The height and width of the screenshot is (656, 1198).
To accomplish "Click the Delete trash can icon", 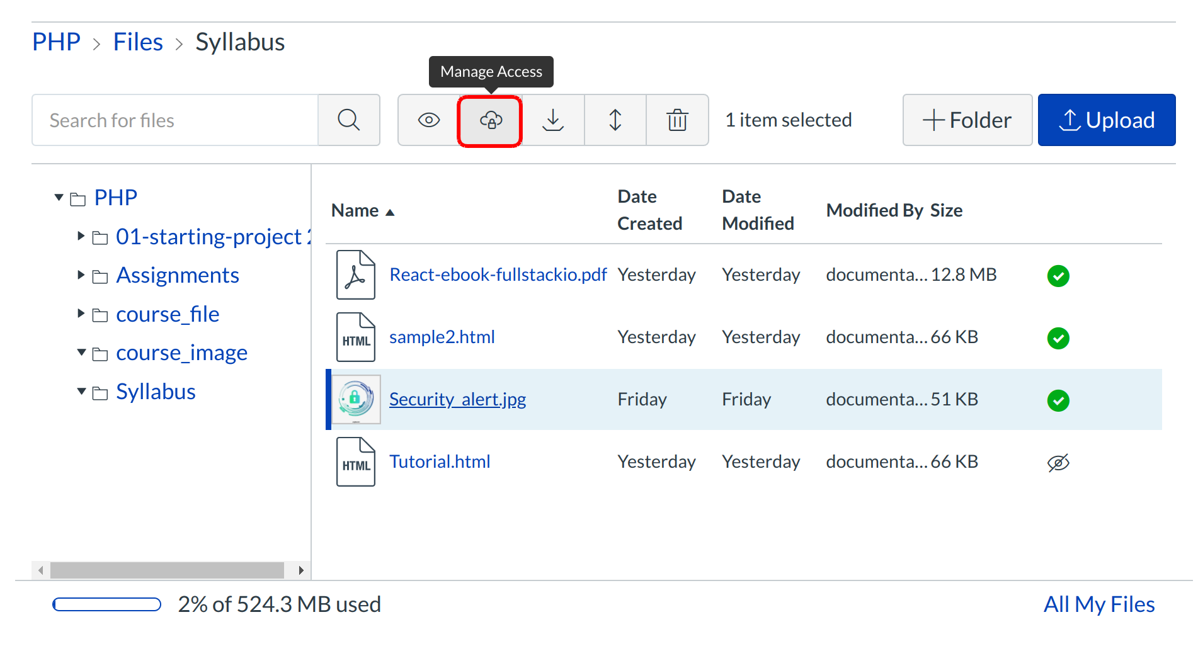I will pos(677,120).
